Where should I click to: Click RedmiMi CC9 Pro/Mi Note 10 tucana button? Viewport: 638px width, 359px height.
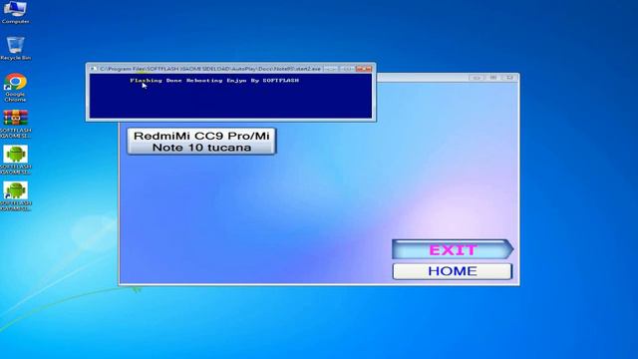point(201,142)
